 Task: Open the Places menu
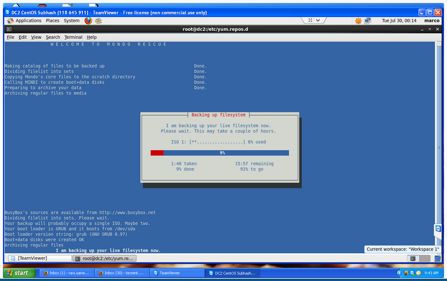coord(53,21)
